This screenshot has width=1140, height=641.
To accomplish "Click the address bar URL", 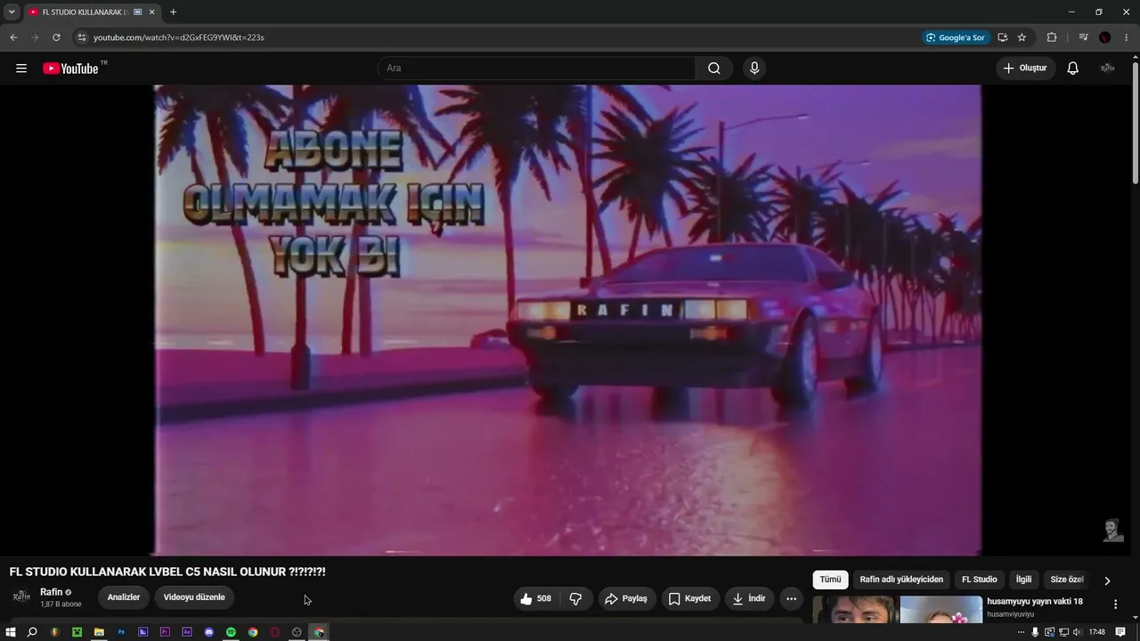I will 179,37.
